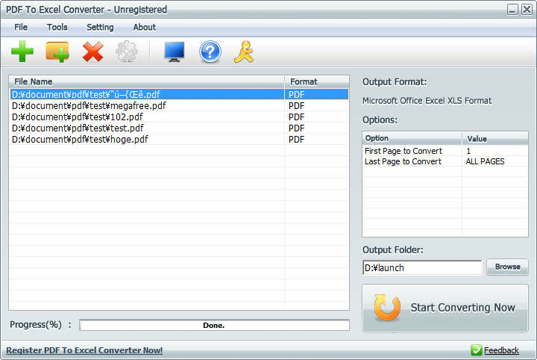The image size is (537, 360).
Task: Open the Setting menu
Action: click(x=100, y=27)
